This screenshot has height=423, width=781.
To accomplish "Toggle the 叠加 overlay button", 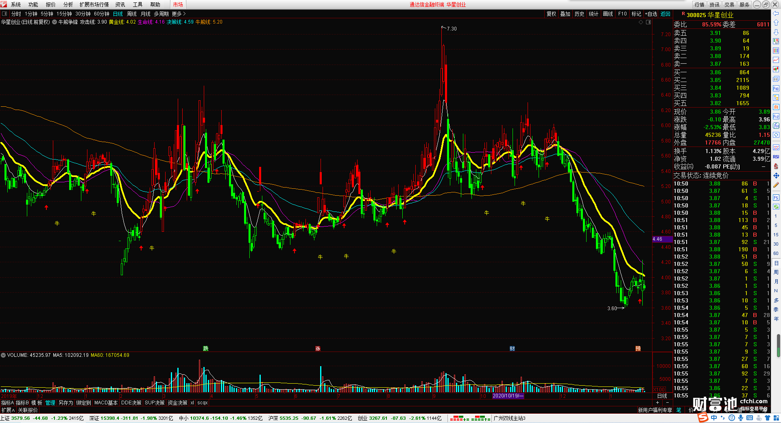I will tap(565, 14).
